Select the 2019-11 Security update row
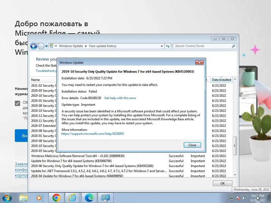Viewport: 271px width, 203px height. [x=44, y=121]
